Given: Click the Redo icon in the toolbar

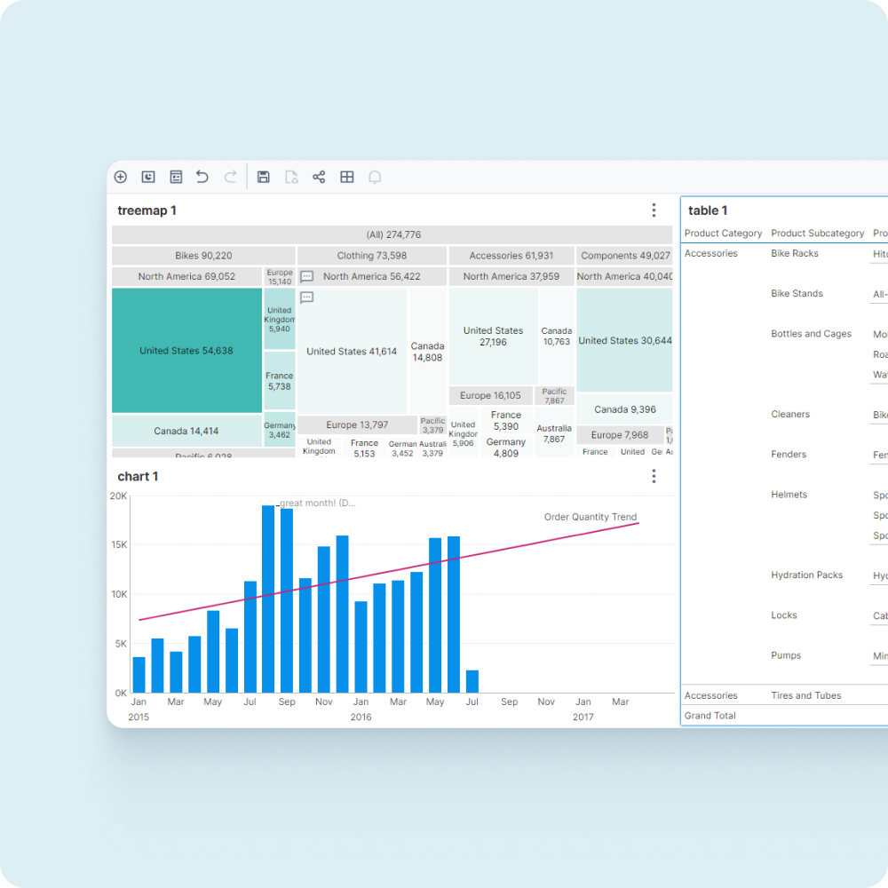Looking at the screenshot, I should point(231,177).
